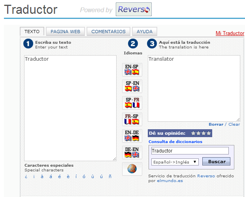This screenshot has height=197, width=245.
Task: Insert the ¡ special character
Action: 34,177
